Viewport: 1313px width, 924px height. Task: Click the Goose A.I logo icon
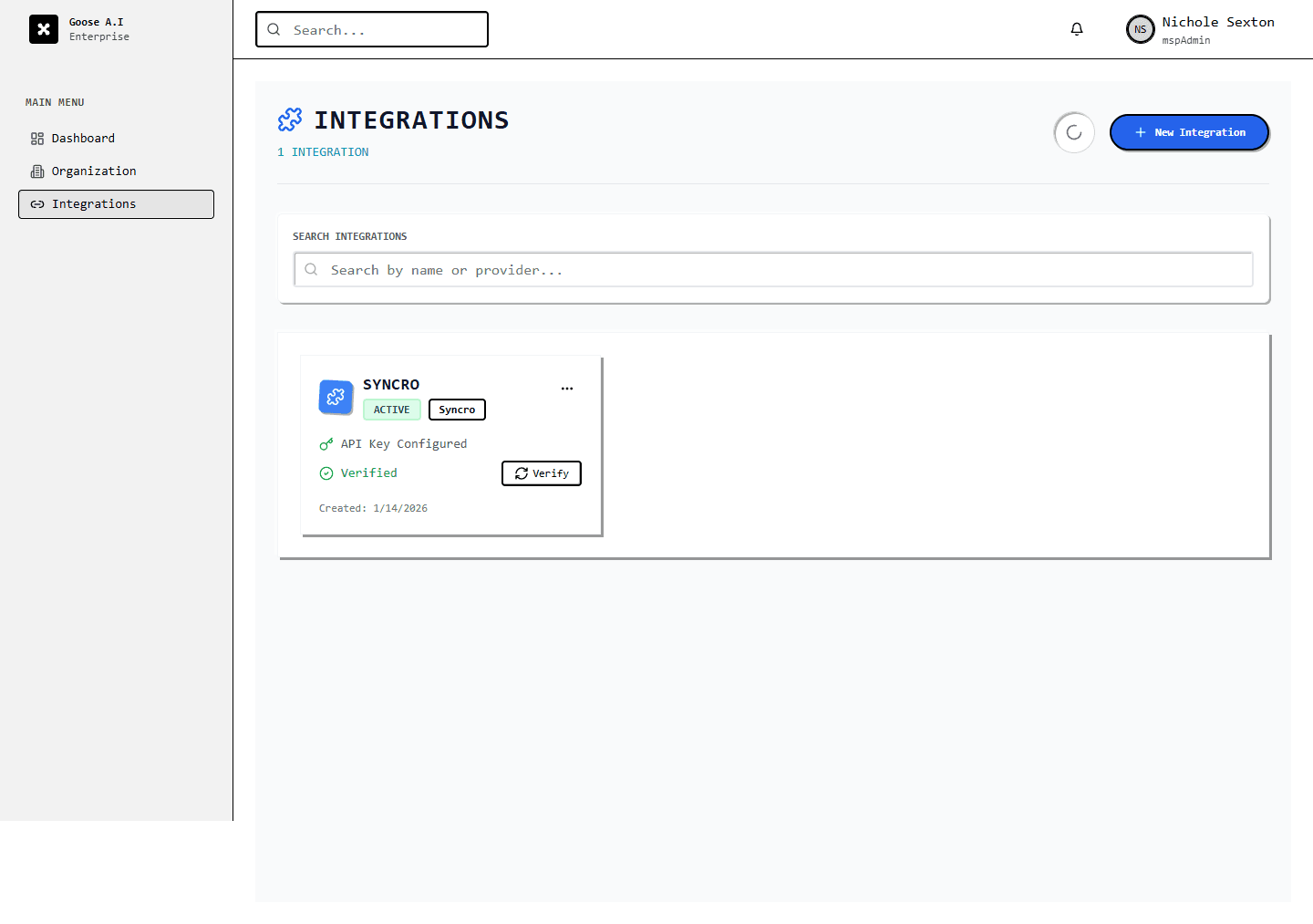pos(43,29)
